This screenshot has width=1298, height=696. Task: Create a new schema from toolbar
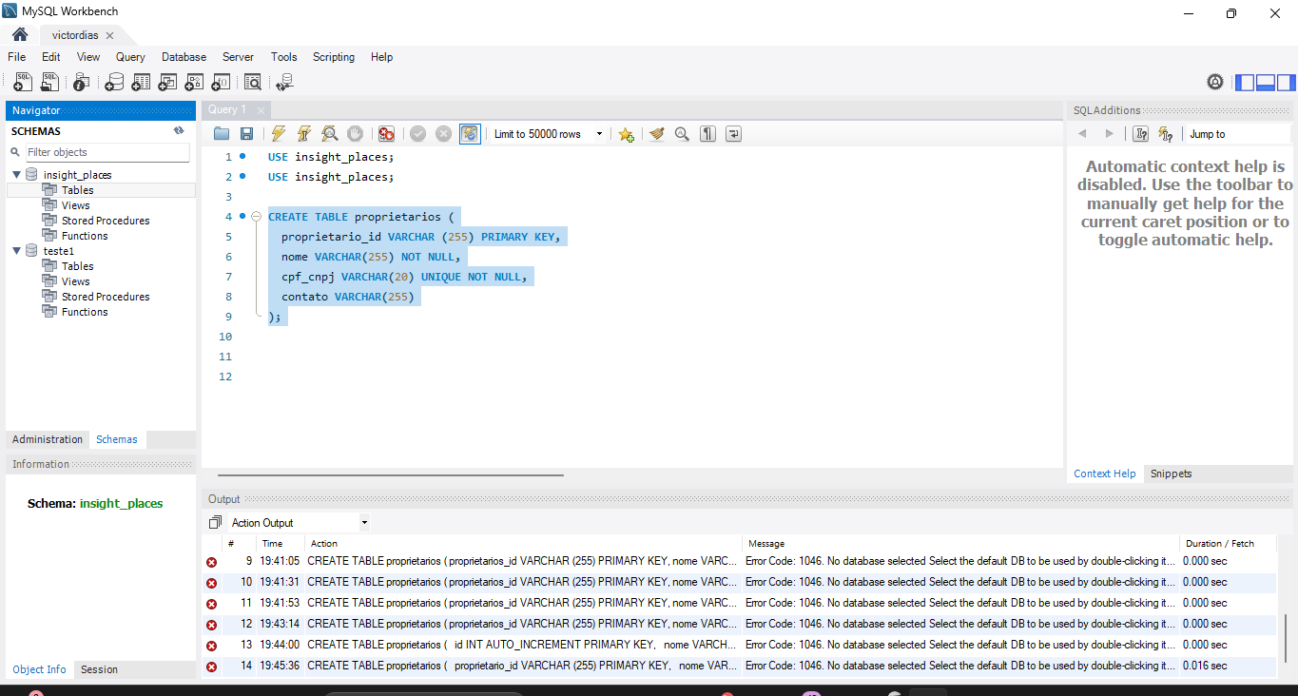pos(114,83)
